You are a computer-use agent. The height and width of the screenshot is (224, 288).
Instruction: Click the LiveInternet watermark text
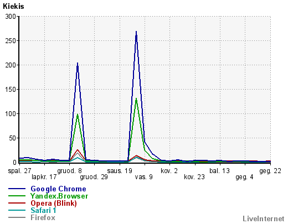pyautogui.click(x=264, y=218)
